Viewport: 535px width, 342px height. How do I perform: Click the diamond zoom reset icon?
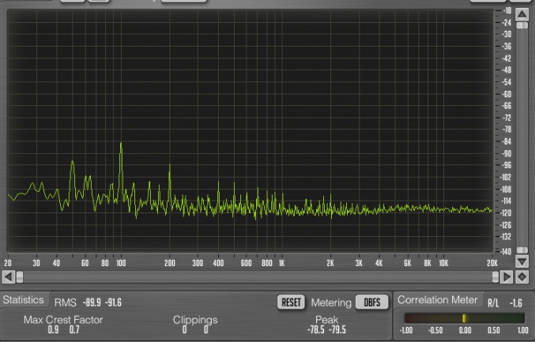522,277
